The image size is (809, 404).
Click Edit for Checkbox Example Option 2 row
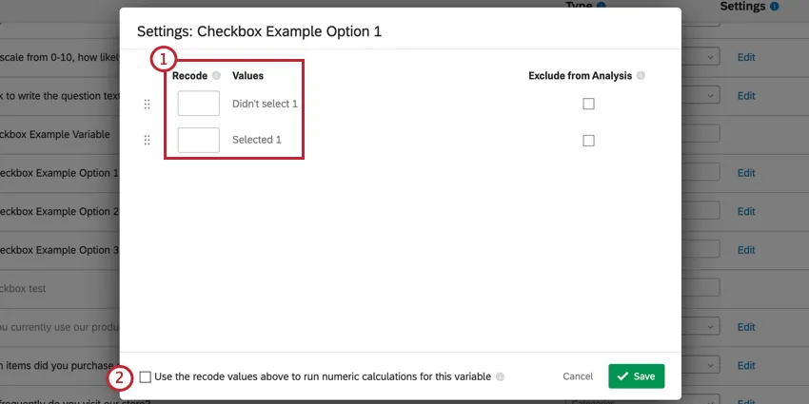tap(746, 211)
